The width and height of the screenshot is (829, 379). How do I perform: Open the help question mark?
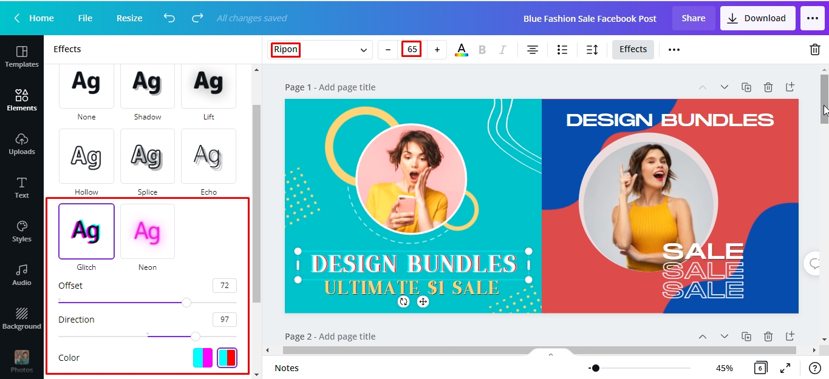pyautogui.click(x=815, y=368)
